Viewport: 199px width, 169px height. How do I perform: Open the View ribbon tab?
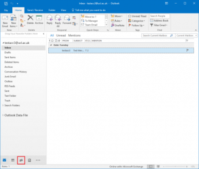[63, 10]
